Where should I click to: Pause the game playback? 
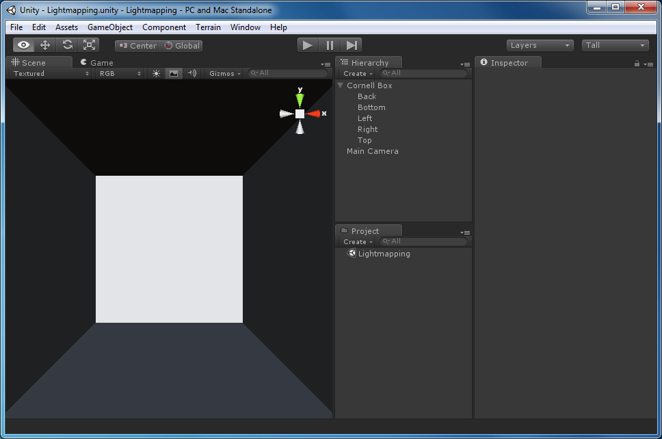[x=330, y=45]
